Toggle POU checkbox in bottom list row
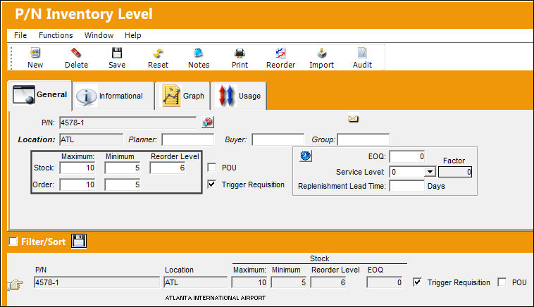Viewport: 534px width, 307px height. click(502, 282)
